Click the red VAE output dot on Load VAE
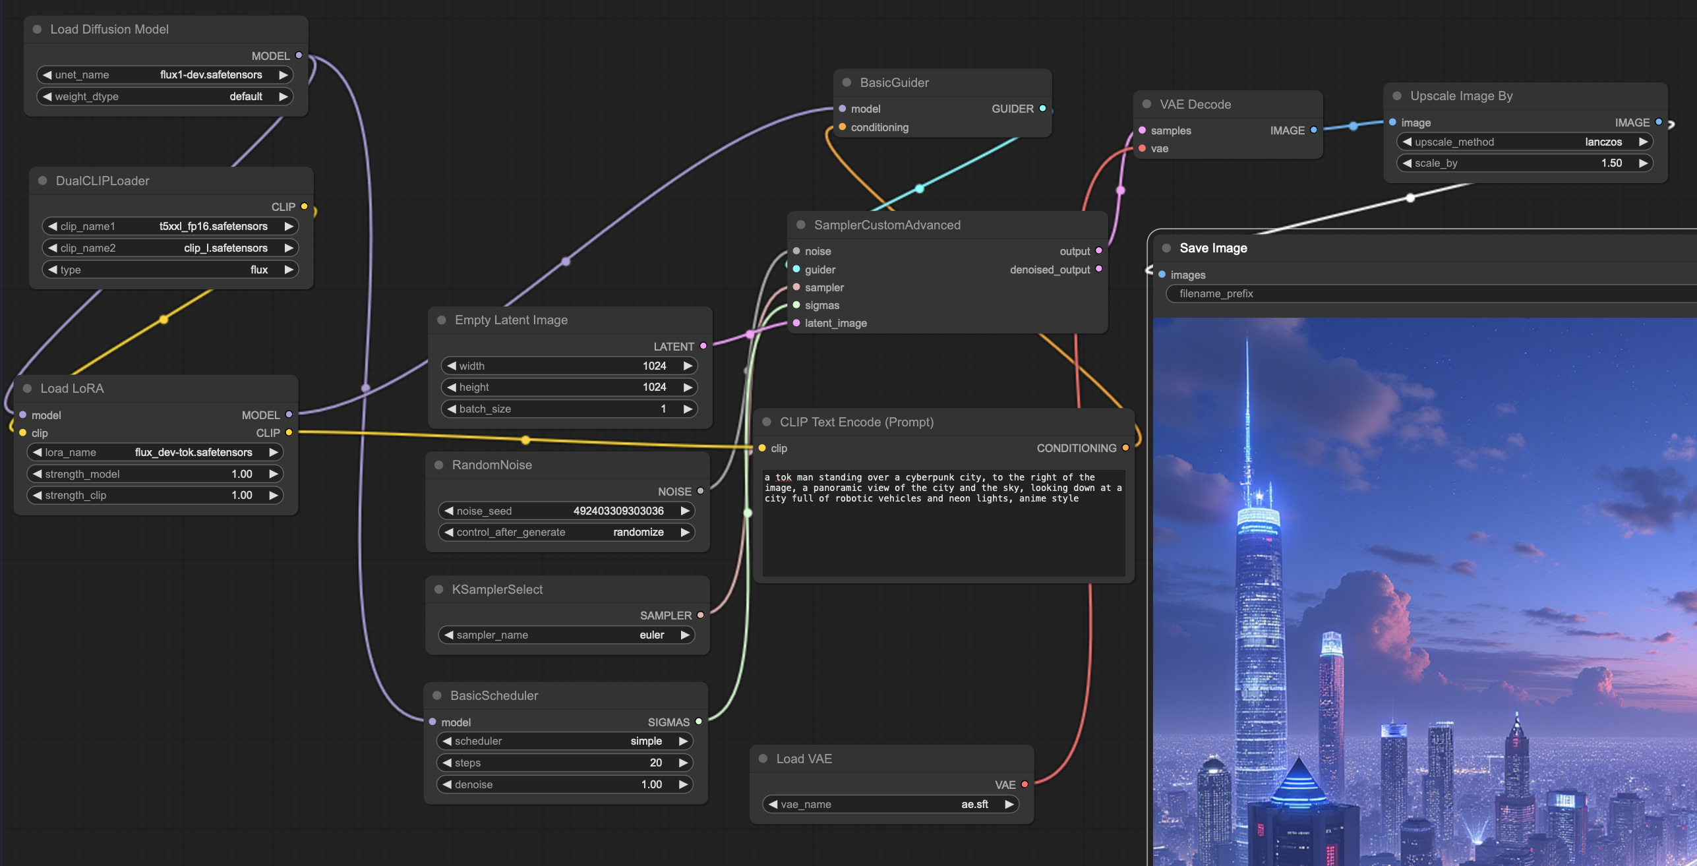Screen dimensions: 1697x866 1025,784
